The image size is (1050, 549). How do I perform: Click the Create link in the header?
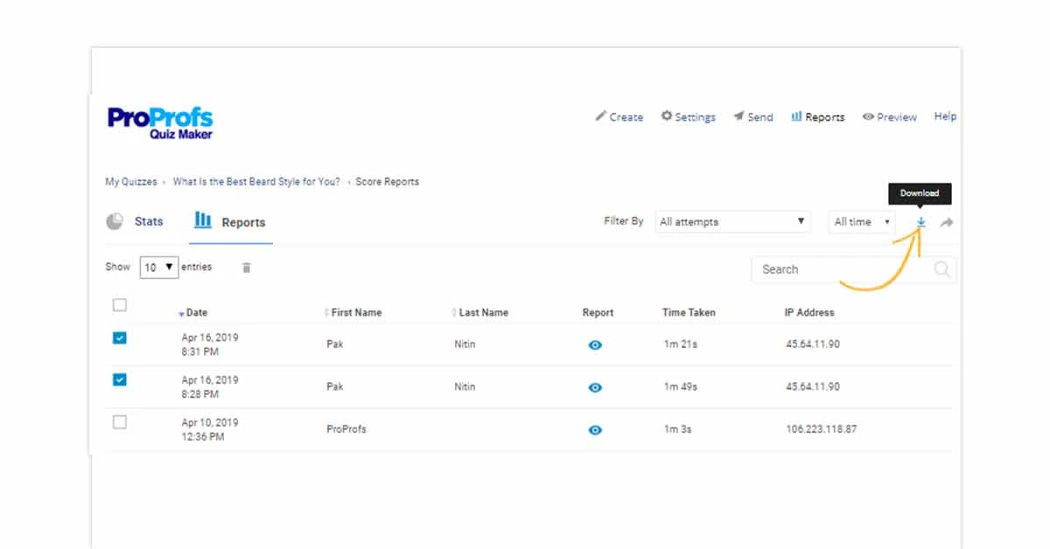click(x=620, y=116)
